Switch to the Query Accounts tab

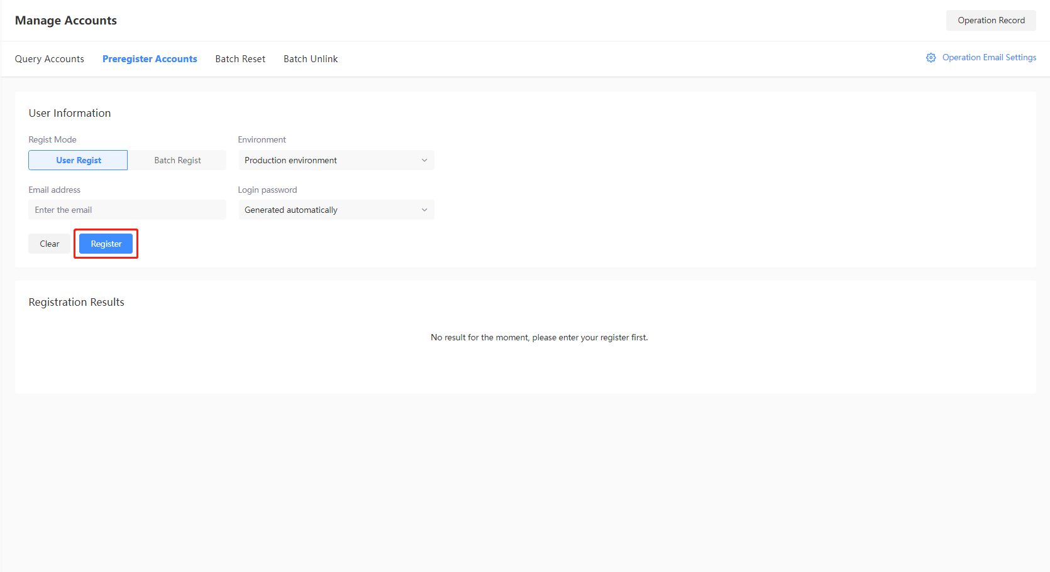coord(49,58)
